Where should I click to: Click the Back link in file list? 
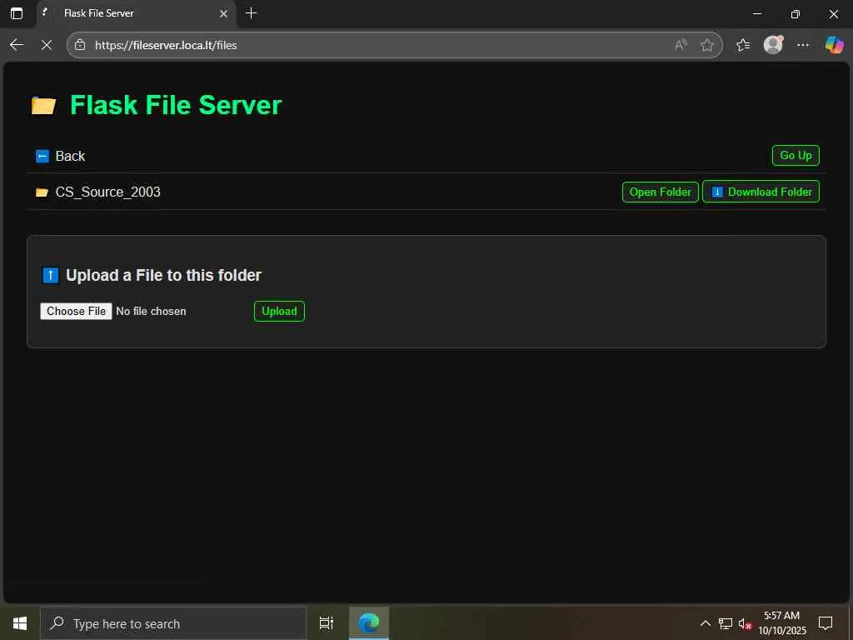70,156
